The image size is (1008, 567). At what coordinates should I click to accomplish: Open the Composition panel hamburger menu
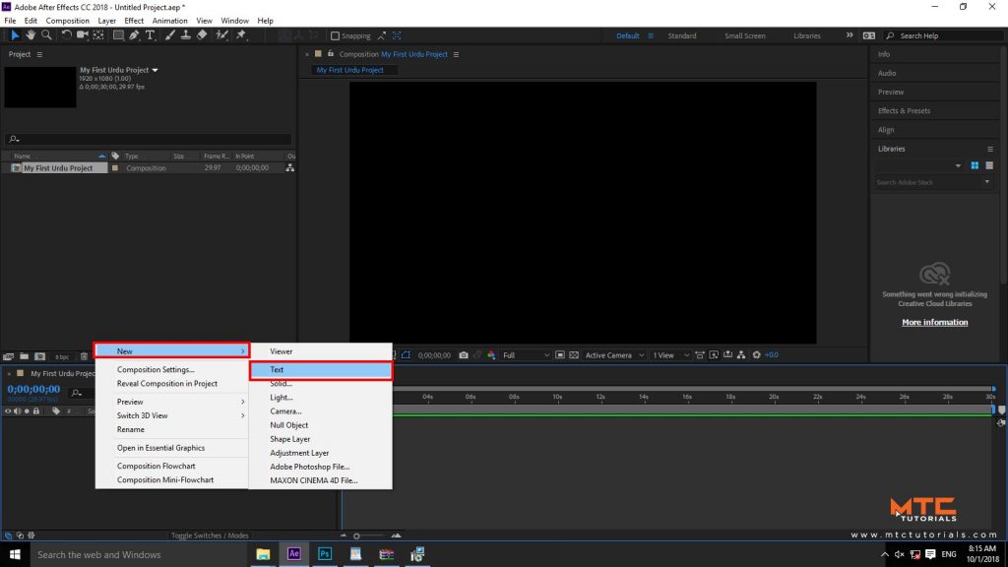pyautogui.click(x=456, y=55)
